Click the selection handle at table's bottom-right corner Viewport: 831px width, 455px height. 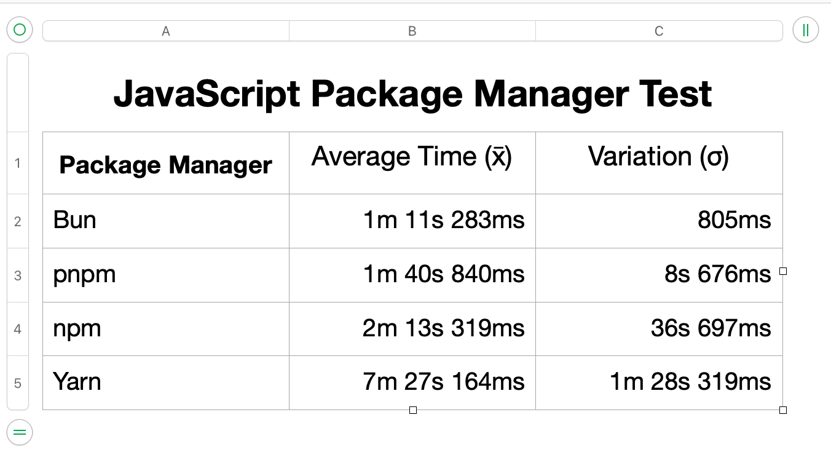pos(783,410)
